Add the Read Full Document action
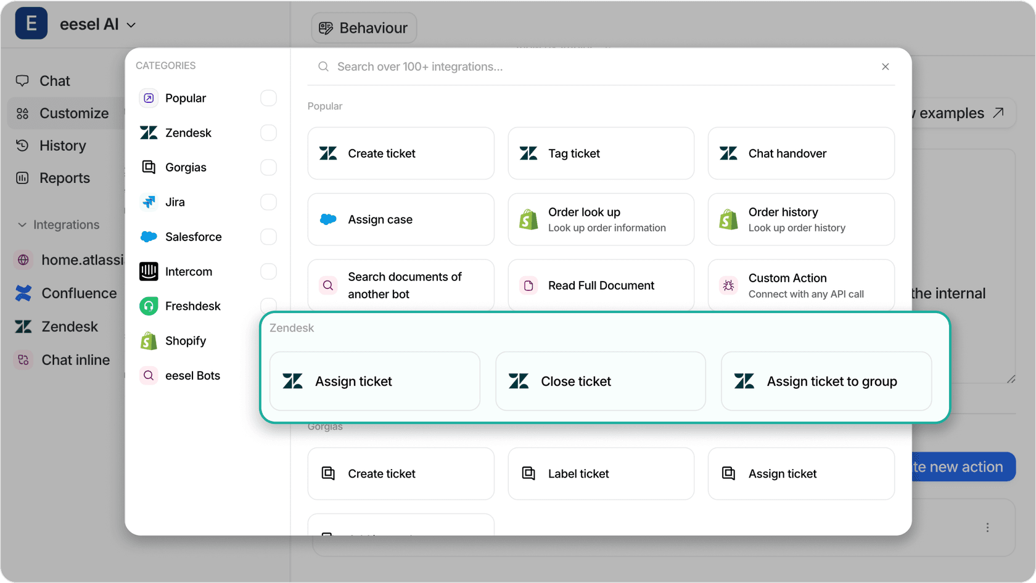Image resolution: width=1036 pixels, height=583 pixels. click(601, 285)
